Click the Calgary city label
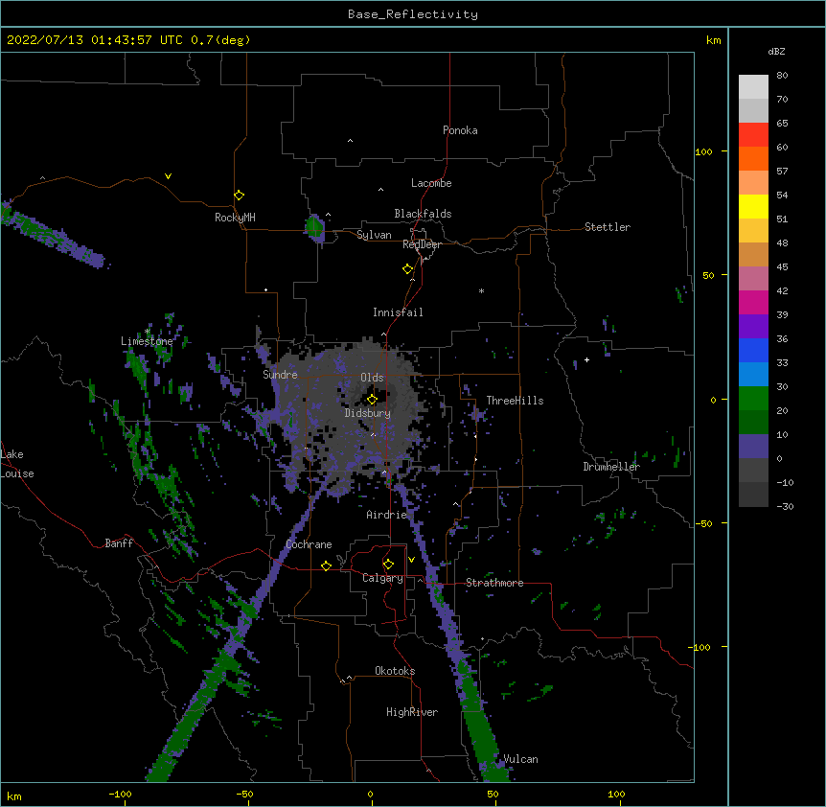The width and height of the screenshot is (826, 807). [x=382, y=578]
